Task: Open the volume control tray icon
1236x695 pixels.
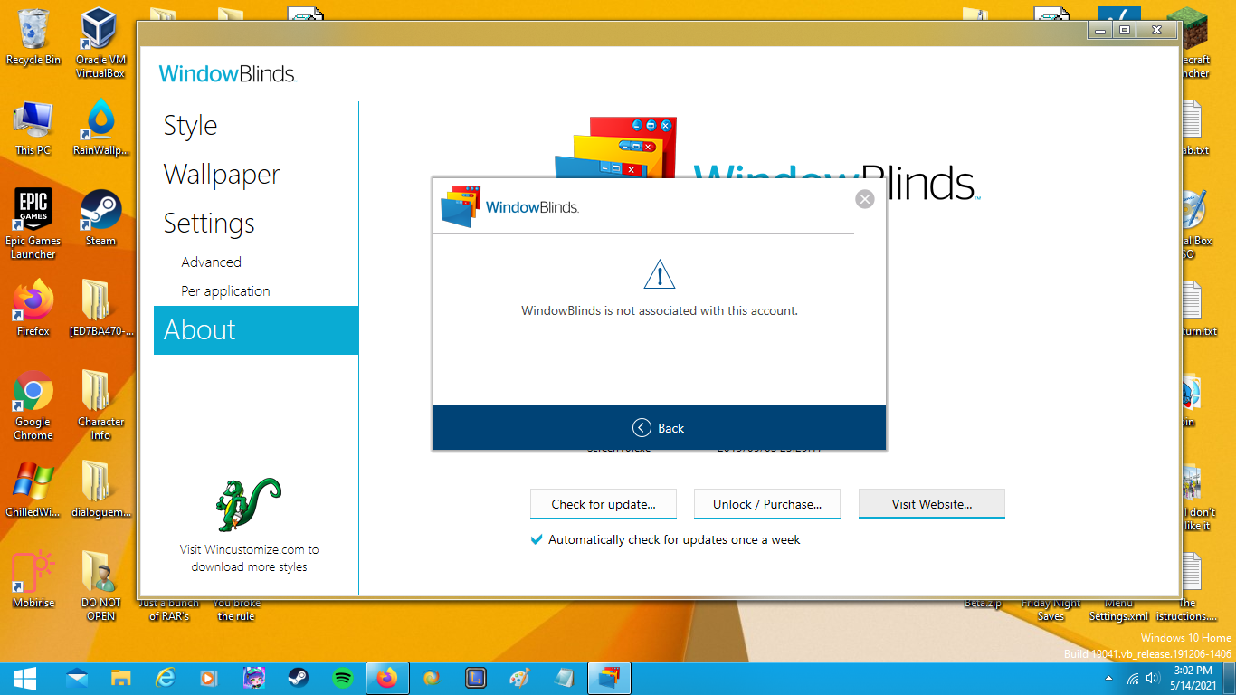Action: [x=1153, y=678]
